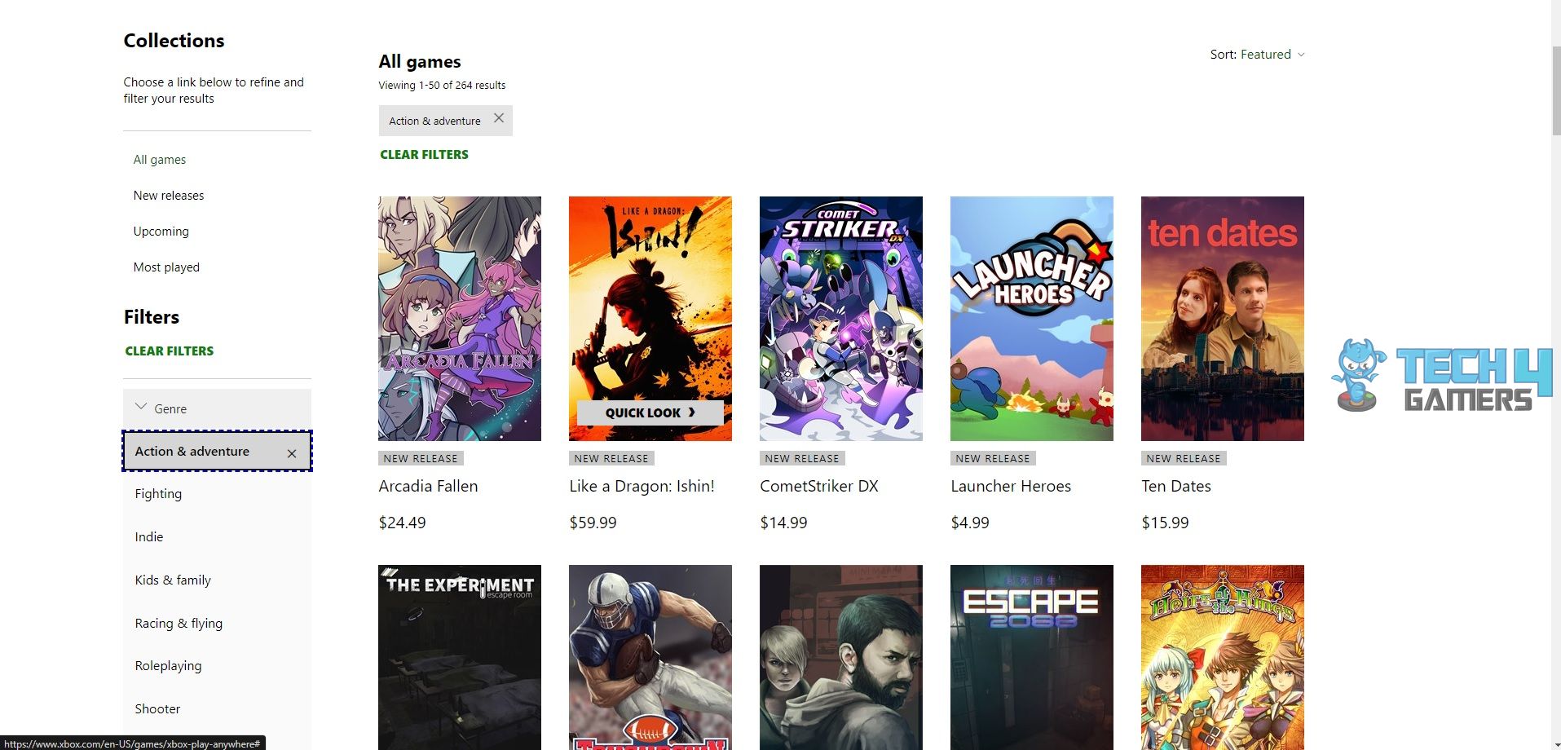
Task: Open the Arcadia Fallen game thumbnail
Action: [459, 318]
